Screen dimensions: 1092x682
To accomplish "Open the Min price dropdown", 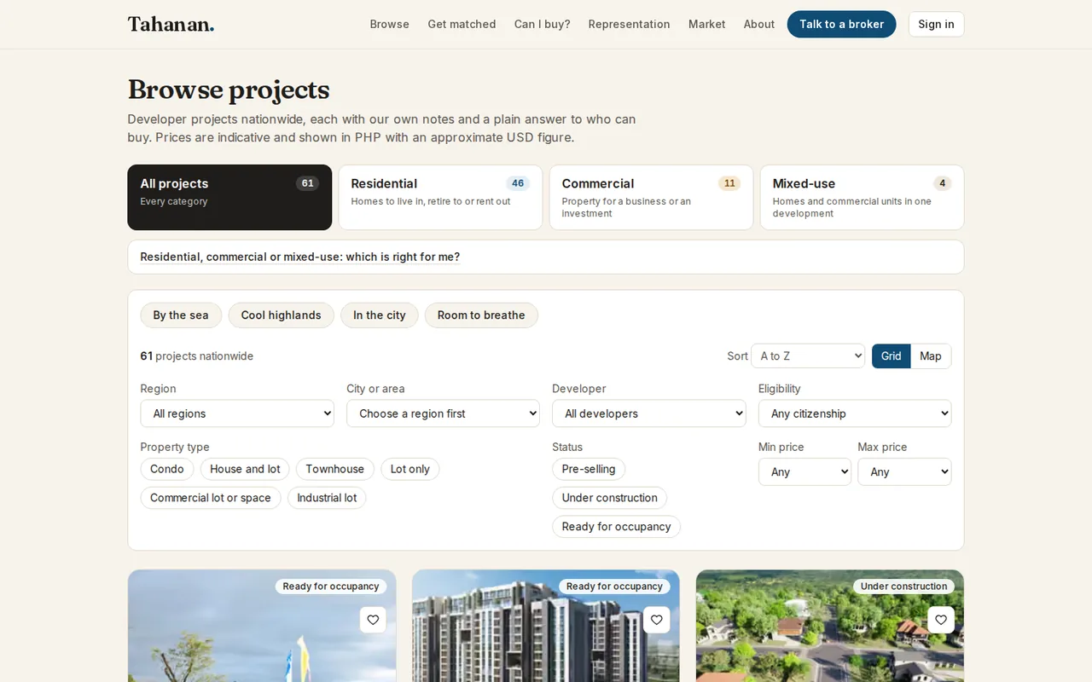I will point(804,471).
